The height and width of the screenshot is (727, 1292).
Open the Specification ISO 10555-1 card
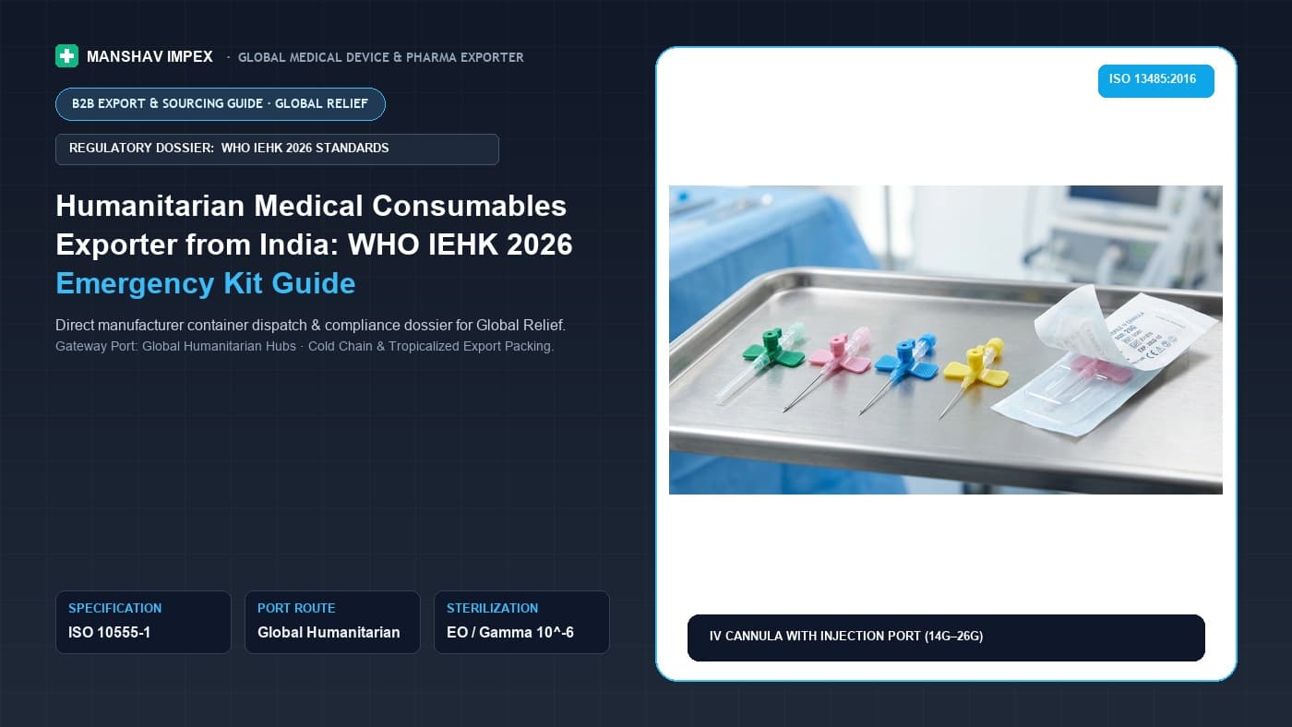pos(143,622)
